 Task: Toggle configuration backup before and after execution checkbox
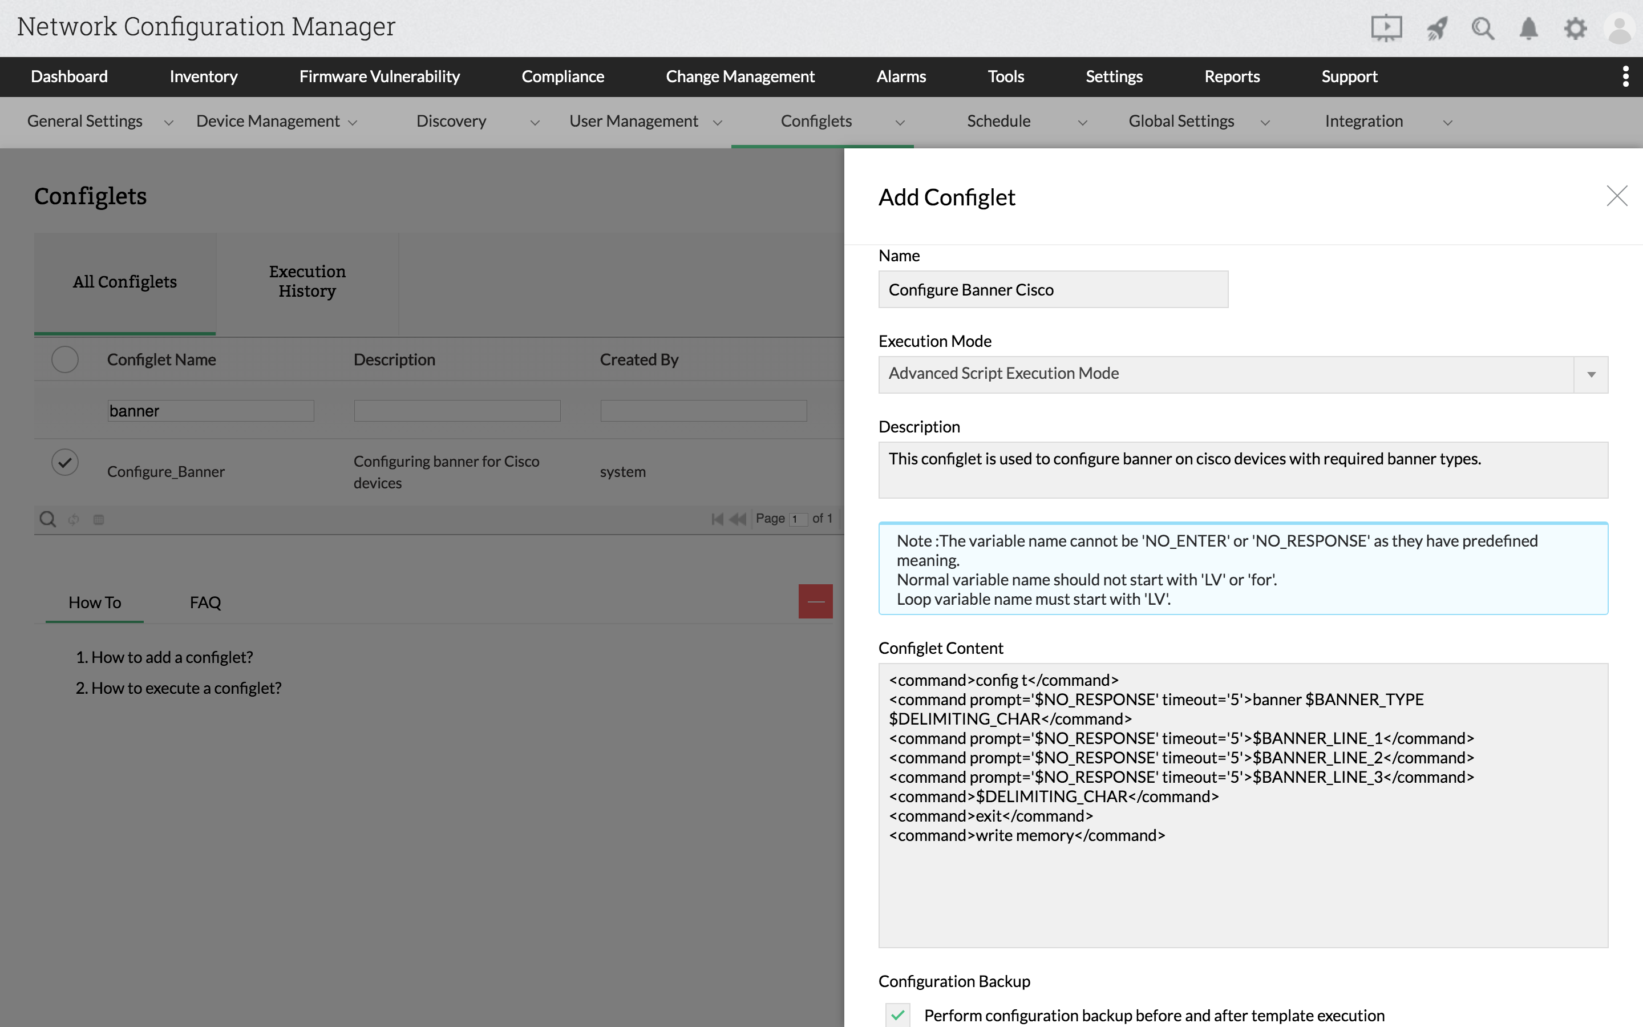[897, 1015]
